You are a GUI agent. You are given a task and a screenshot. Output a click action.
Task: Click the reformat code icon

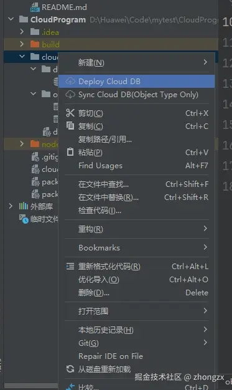[x=70, y=267]
